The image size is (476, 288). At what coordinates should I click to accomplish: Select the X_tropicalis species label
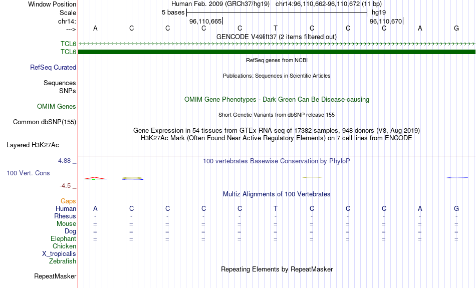click(x=59, y=254)
